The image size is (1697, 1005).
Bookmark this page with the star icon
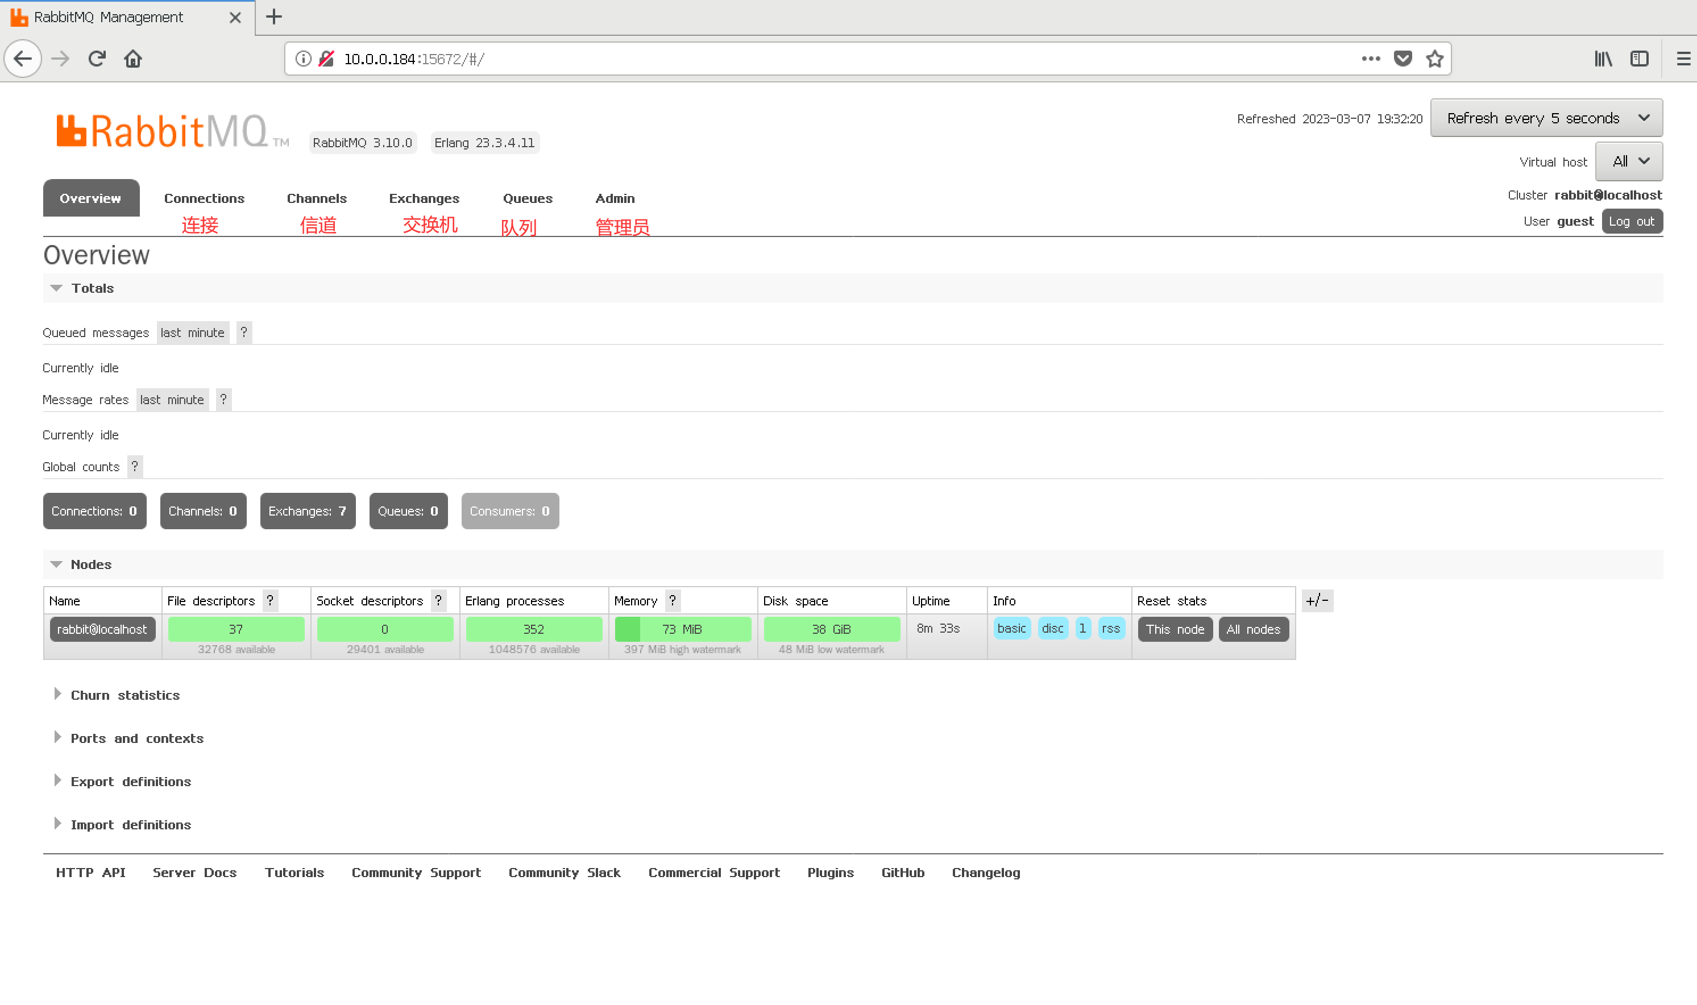pyautogui.click(x=1434, y=59)
